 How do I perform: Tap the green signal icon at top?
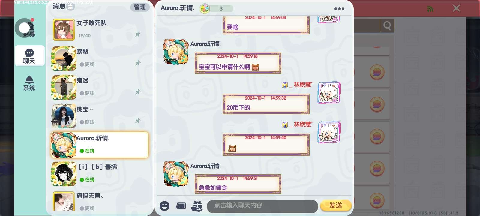tap(430, 9)
